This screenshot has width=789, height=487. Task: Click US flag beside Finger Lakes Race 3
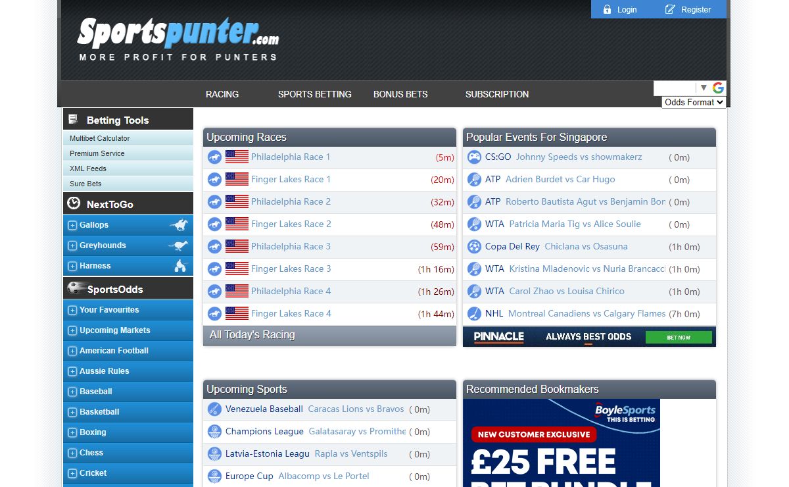pyautogui.click(x=237, y=269)
